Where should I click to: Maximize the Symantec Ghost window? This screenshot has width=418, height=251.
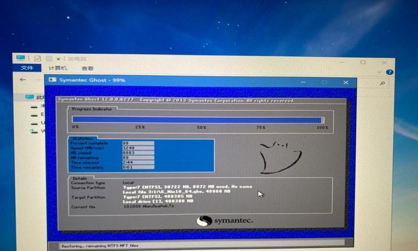pos(324,82)
